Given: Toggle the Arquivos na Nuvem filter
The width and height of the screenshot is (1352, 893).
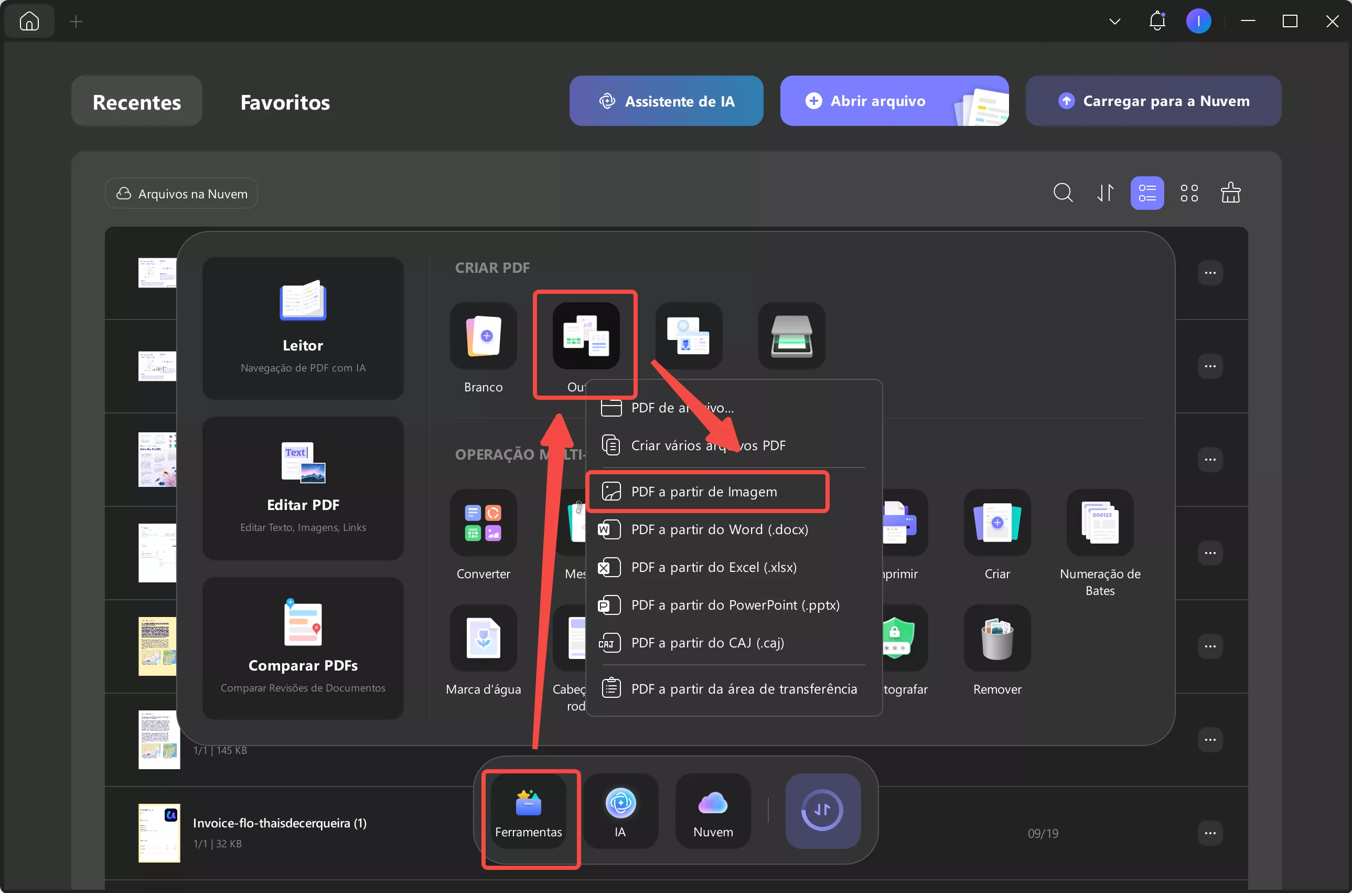Looking at the screenshot, I should (181, 193).
